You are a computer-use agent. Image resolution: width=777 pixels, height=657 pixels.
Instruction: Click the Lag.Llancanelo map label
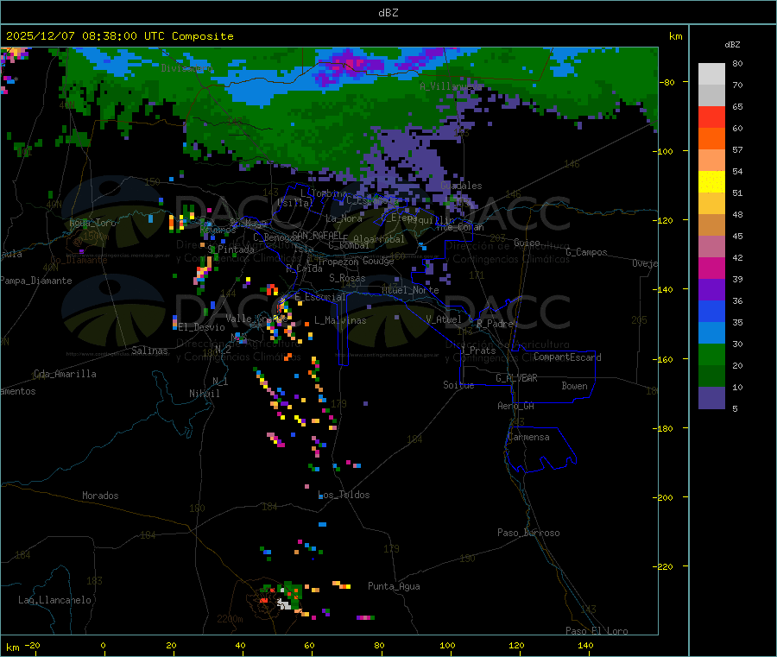pos(54,601)
